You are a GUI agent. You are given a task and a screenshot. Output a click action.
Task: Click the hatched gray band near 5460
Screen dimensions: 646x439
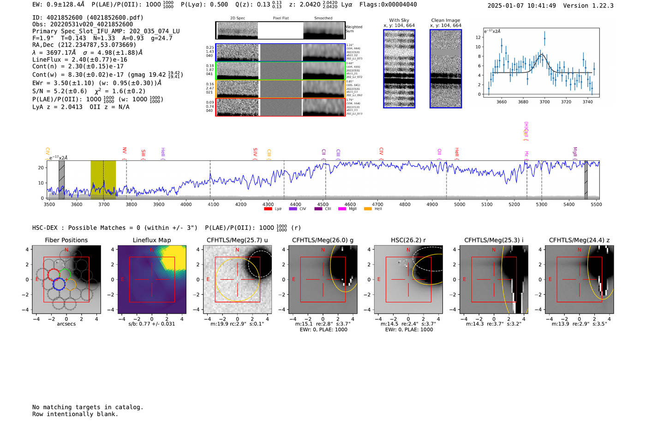[586, 180]
